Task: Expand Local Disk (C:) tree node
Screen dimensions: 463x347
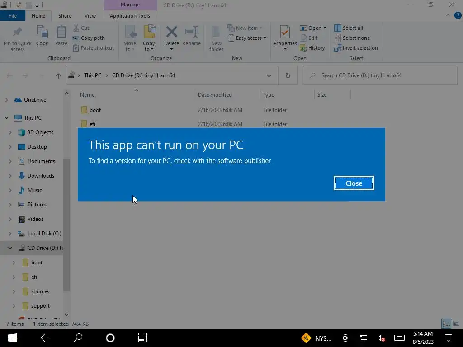Action: coord(10,234)
